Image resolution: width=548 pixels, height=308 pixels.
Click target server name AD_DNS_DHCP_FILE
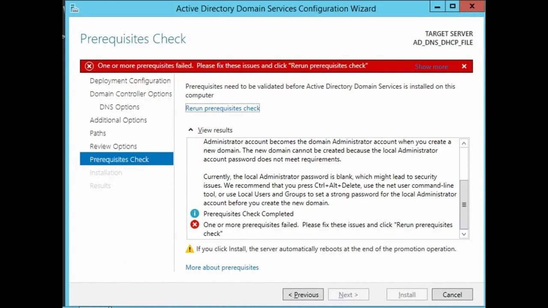click(x=443, y=42)
